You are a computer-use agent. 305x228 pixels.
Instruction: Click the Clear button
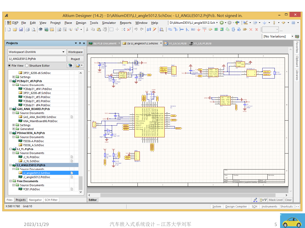pos(288,200)
